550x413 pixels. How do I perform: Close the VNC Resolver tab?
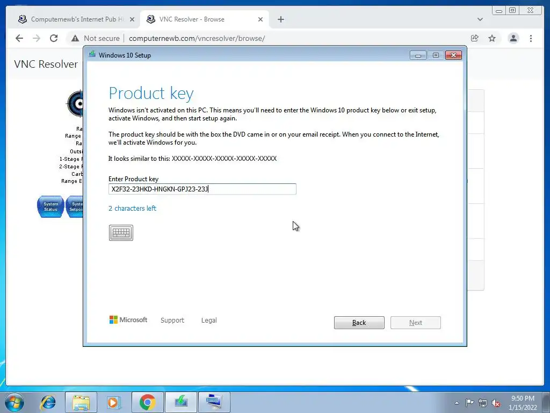pos(260,19)
